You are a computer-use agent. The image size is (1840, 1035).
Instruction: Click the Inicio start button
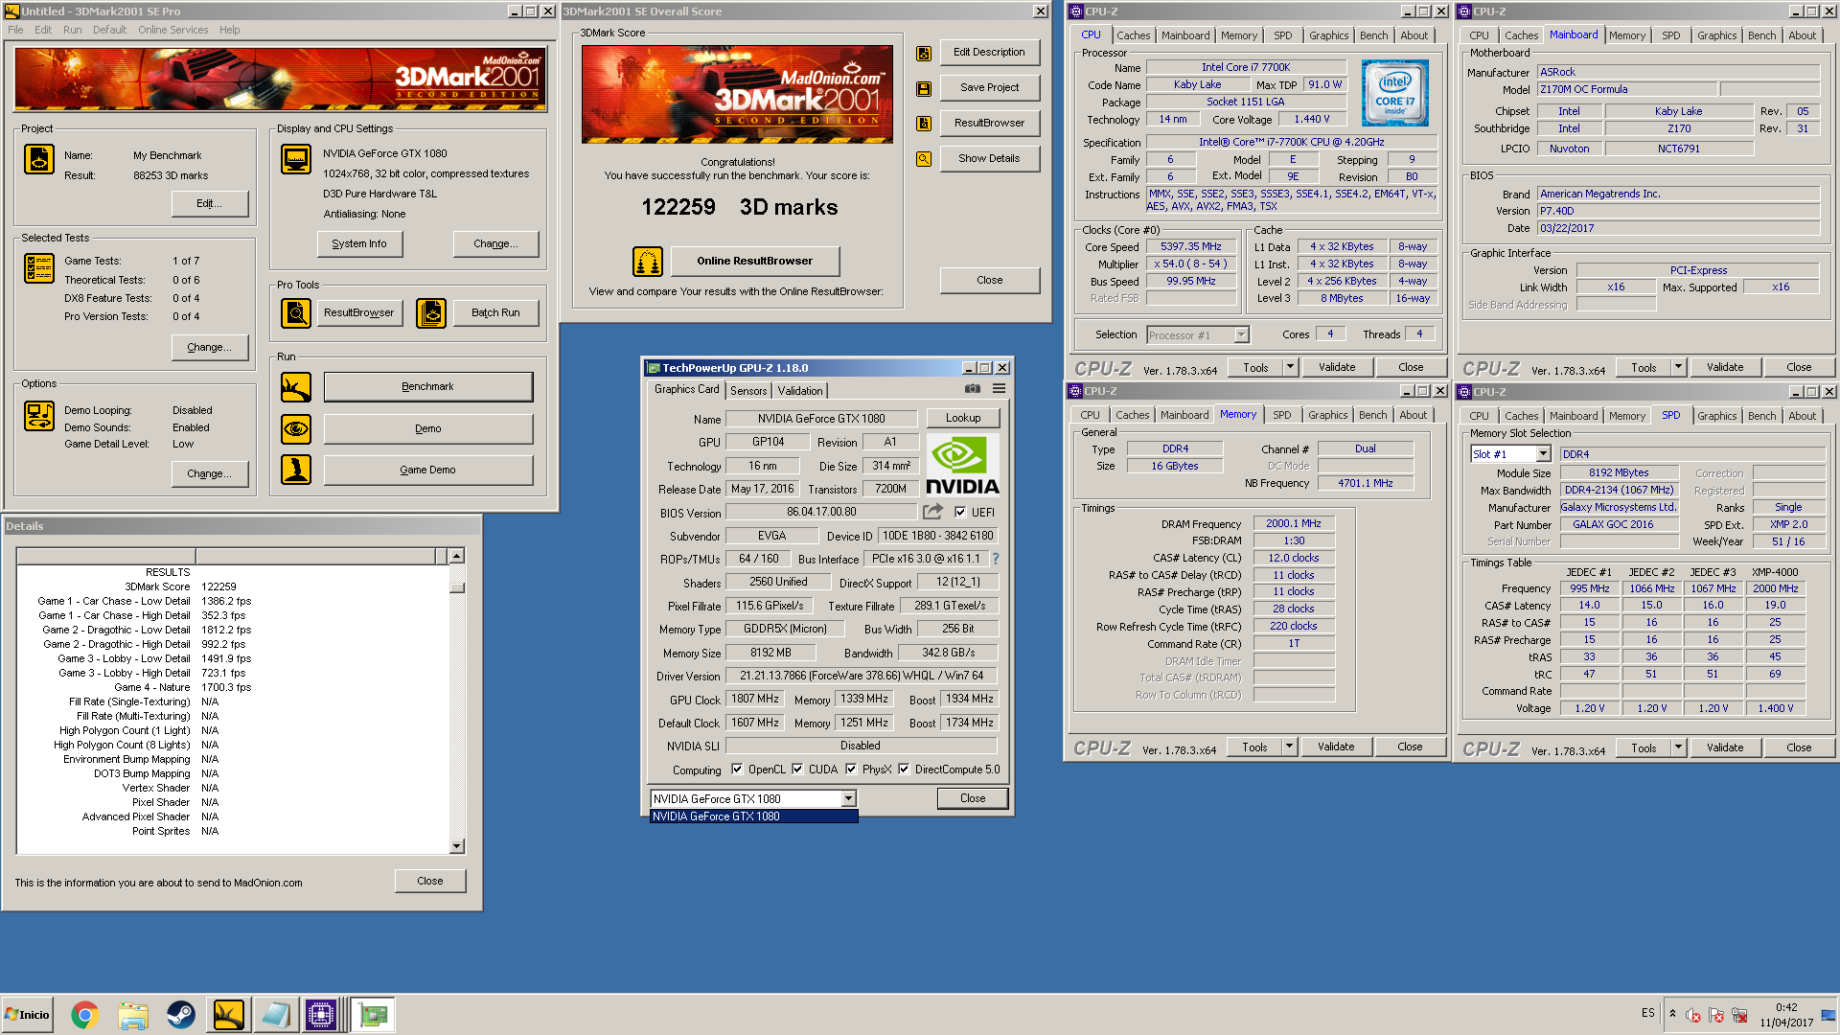27,1015
